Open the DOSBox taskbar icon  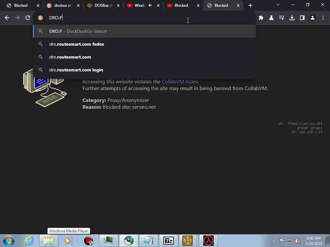[188, 241]
